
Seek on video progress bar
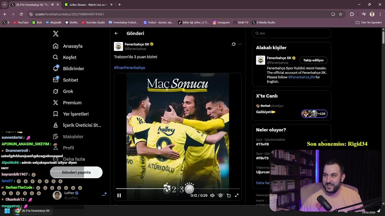point(177,189)
